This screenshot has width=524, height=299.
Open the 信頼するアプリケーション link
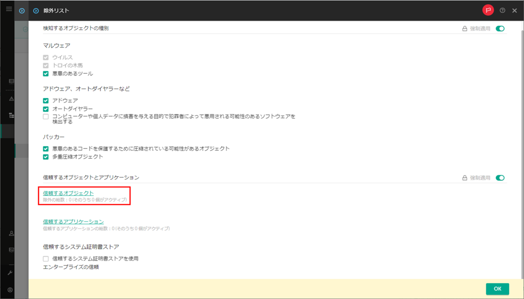coord(72,221)
